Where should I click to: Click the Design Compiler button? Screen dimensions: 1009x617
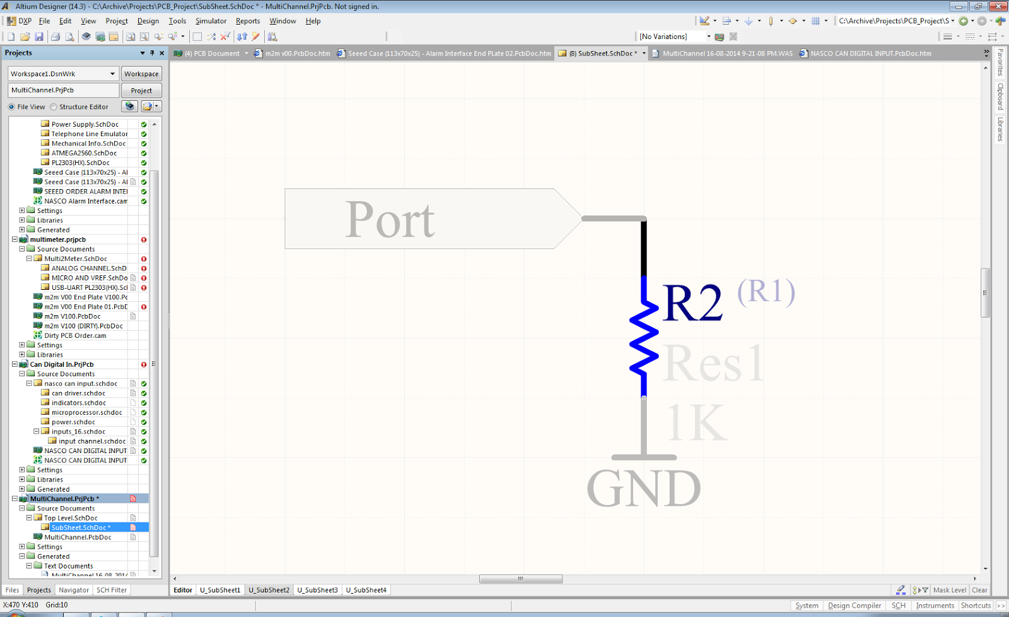[x=854, y=605]
